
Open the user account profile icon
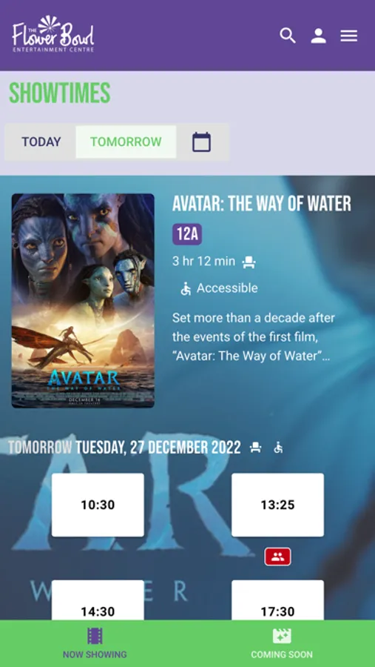(318, 36)
